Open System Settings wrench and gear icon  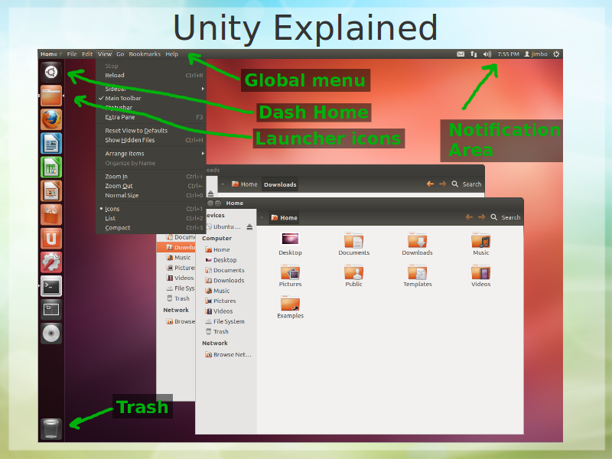coord(51,262)
